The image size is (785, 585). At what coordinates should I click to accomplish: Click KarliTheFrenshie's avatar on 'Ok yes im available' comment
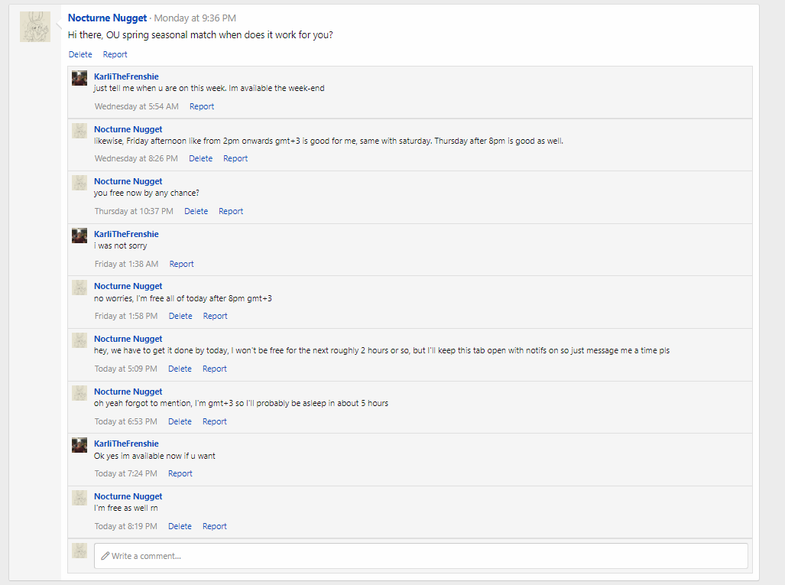pos(79,445)
